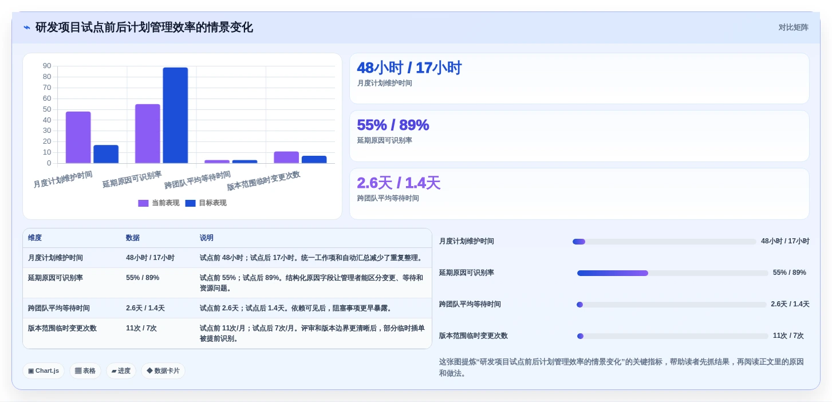Click 版本范围临时变更次数 table row cell
This screenshot has width=832, height=402.
coord(72,333)
